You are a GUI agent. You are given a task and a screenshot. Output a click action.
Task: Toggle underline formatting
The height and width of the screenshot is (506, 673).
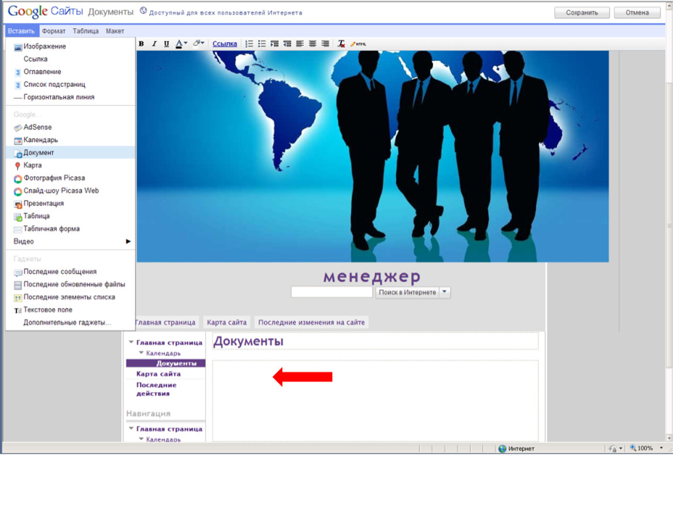(x=166, y=43)
